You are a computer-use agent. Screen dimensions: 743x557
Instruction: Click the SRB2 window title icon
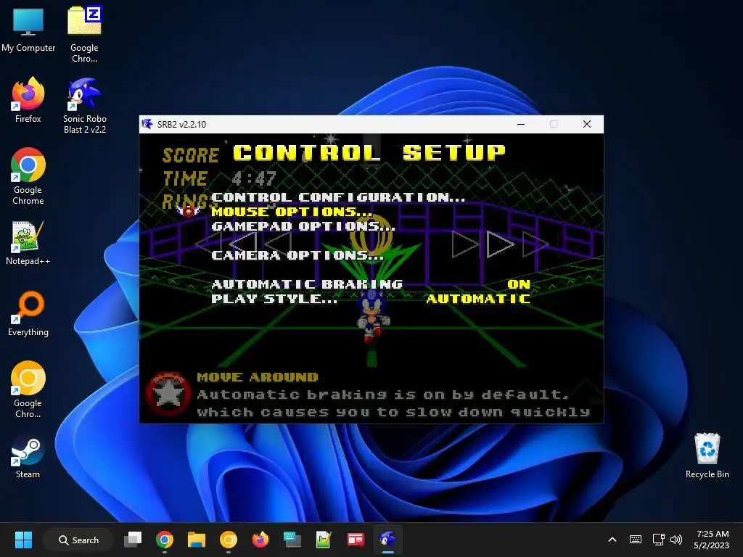(147, 124)
